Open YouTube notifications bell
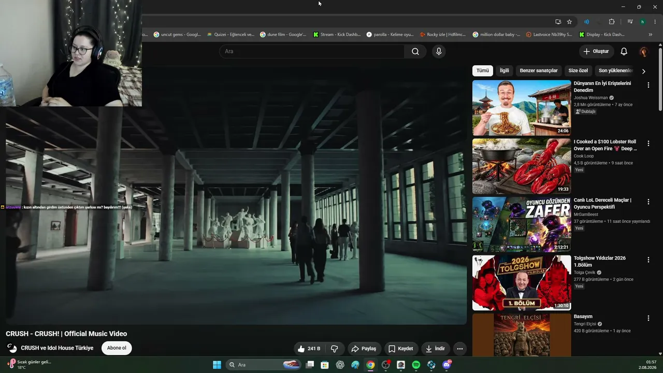The width and height of the screenshot is (663, 373). 624,51
